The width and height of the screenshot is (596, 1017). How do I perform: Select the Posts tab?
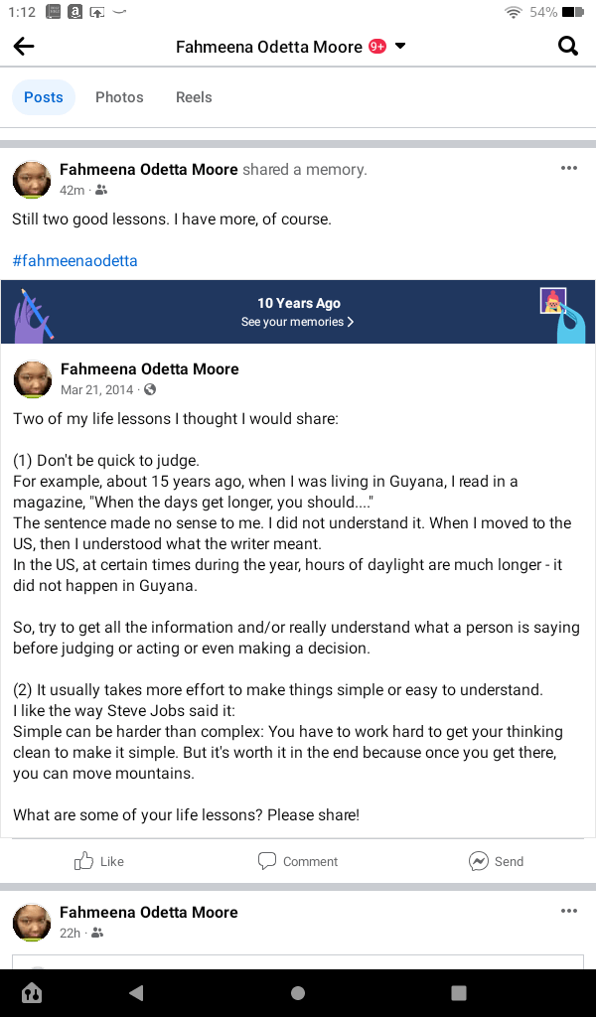click(x=44, y=97)
